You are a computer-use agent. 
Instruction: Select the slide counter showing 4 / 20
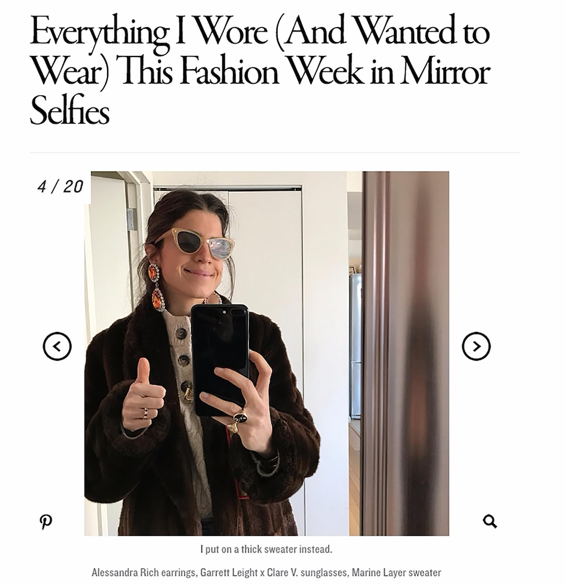click(59, 187)
